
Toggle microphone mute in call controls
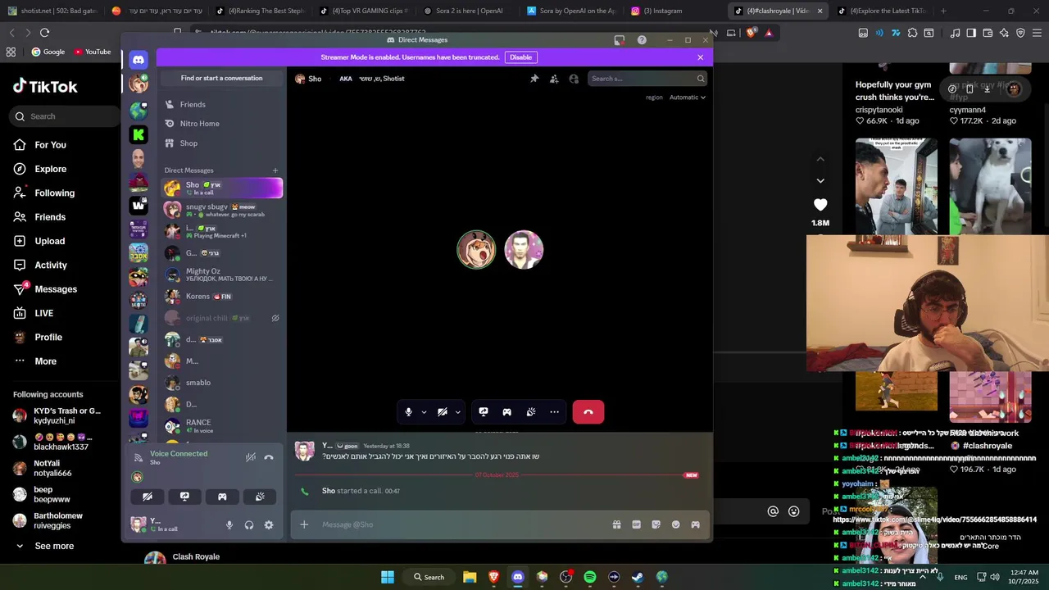[x=409, y=412]
